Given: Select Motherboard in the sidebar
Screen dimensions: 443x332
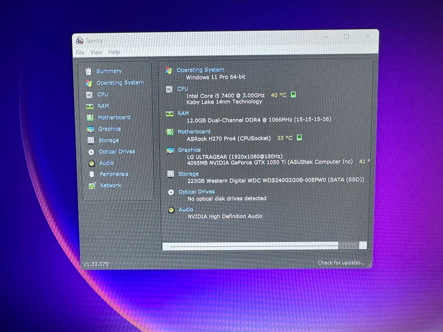Looking at the screenshot, I should [x=114, y=118].
